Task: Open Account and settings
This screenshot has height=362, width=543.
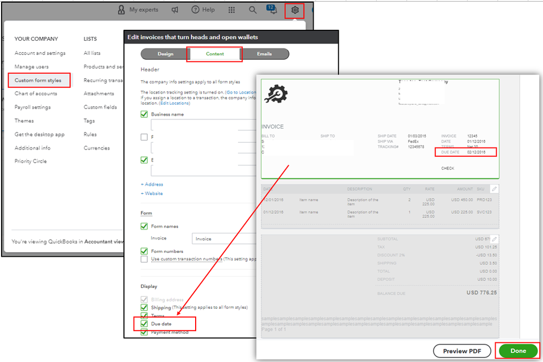Action: point(40,53)
